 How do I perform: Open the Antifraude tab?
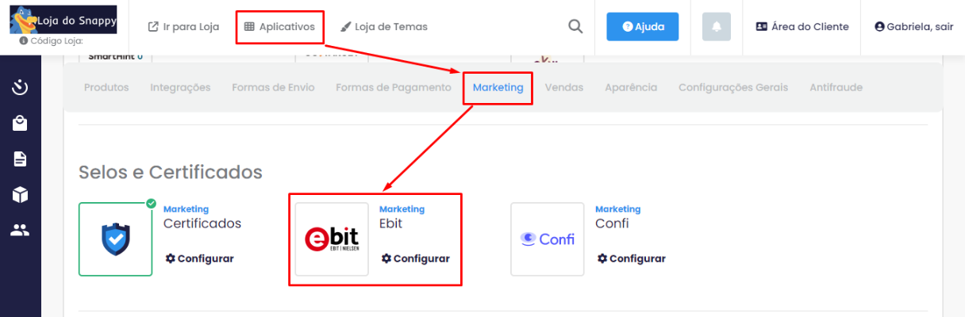pyautogui.click(x=836, y=88)
